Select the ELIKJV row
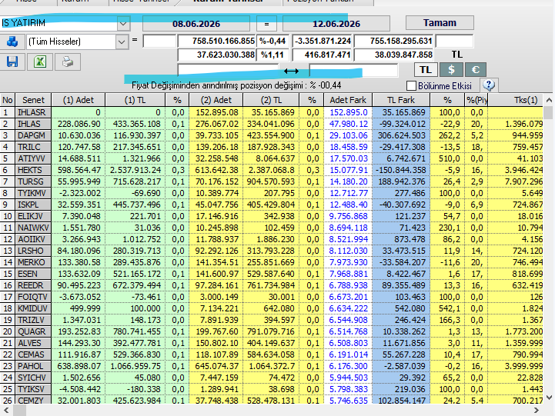The image size is (555, 416). 272,216
